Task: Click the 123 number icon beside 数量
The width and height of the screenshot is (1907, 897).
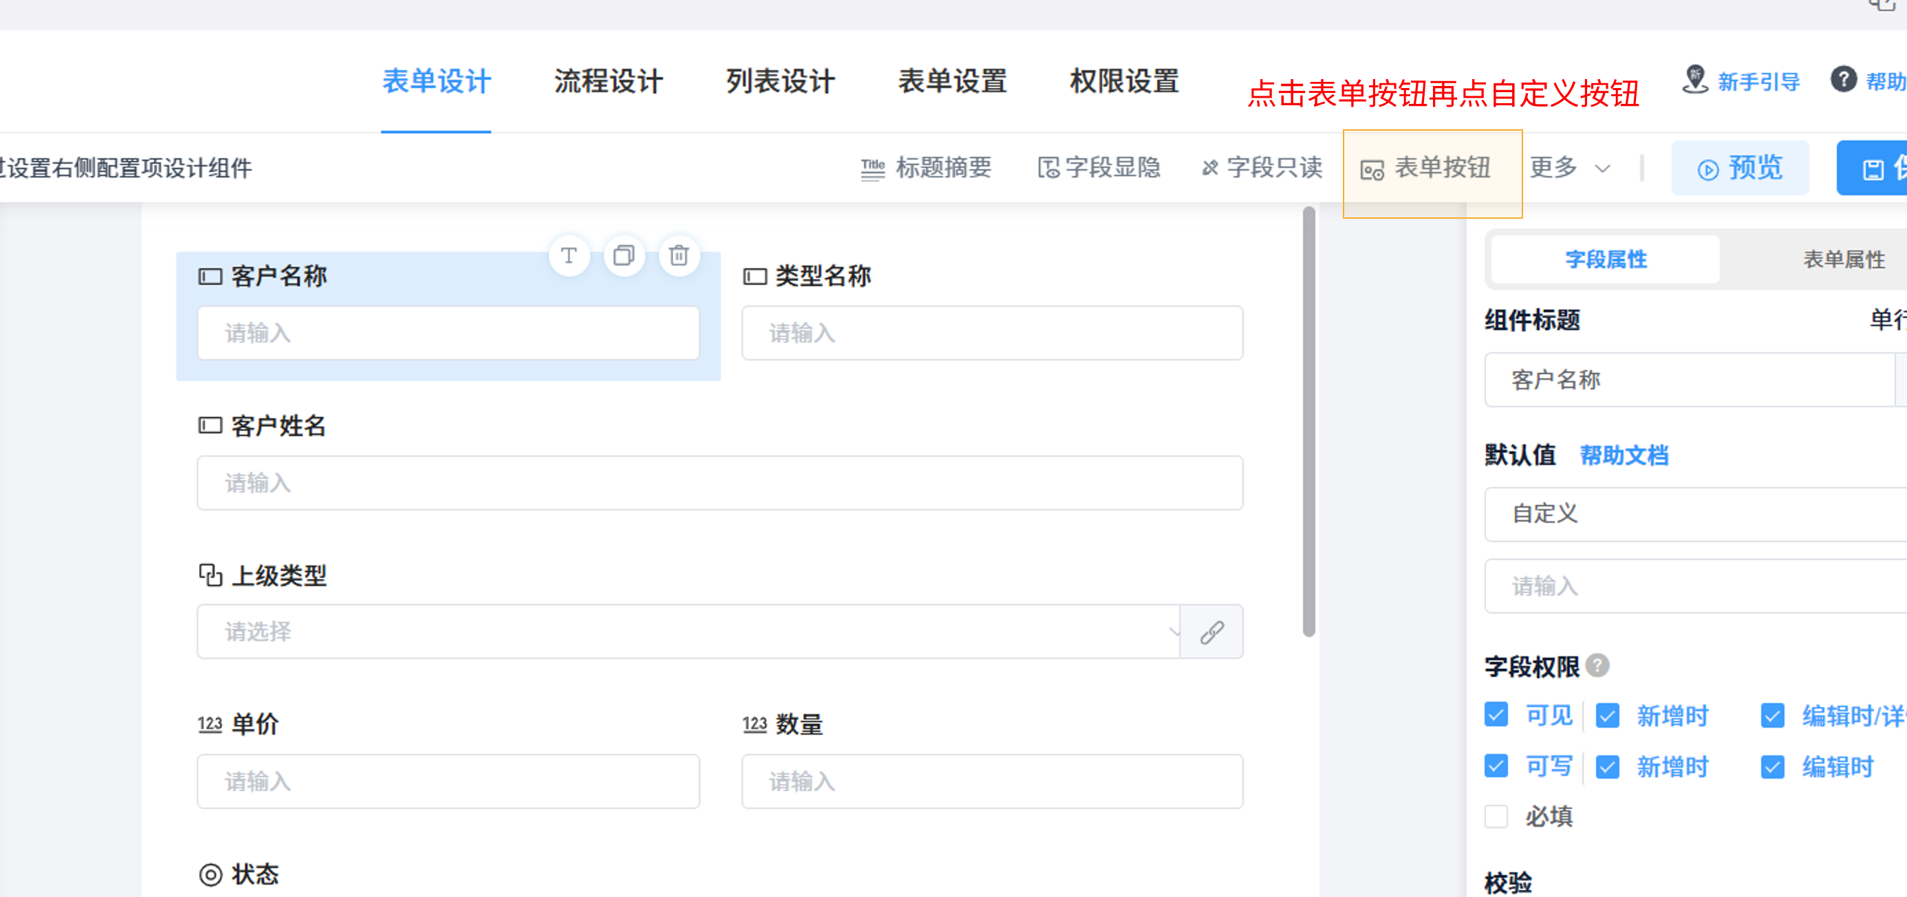Action: 755,724
